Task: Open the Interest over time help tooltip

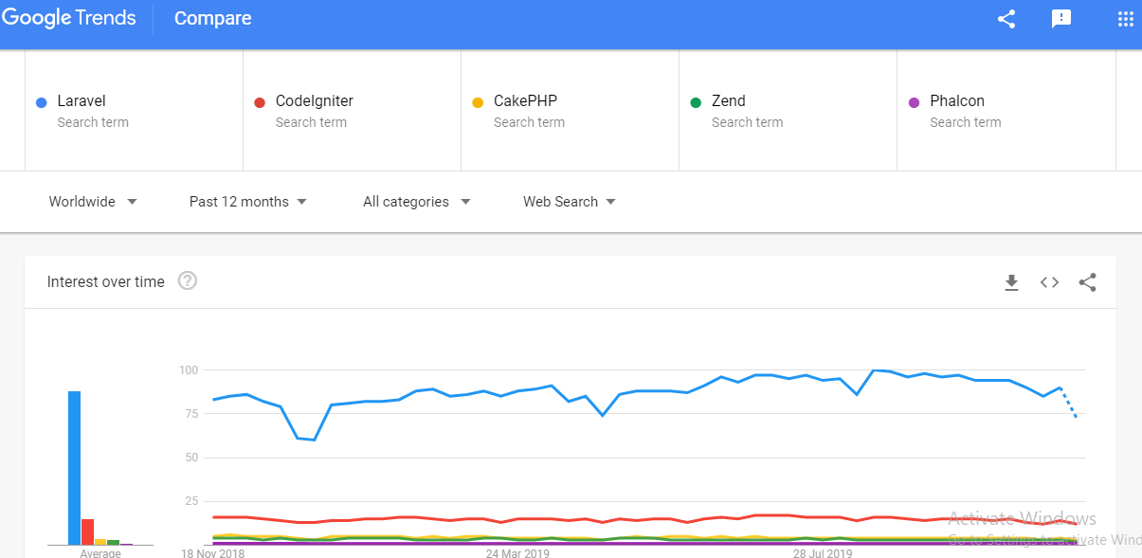Action: coord(187,280)
